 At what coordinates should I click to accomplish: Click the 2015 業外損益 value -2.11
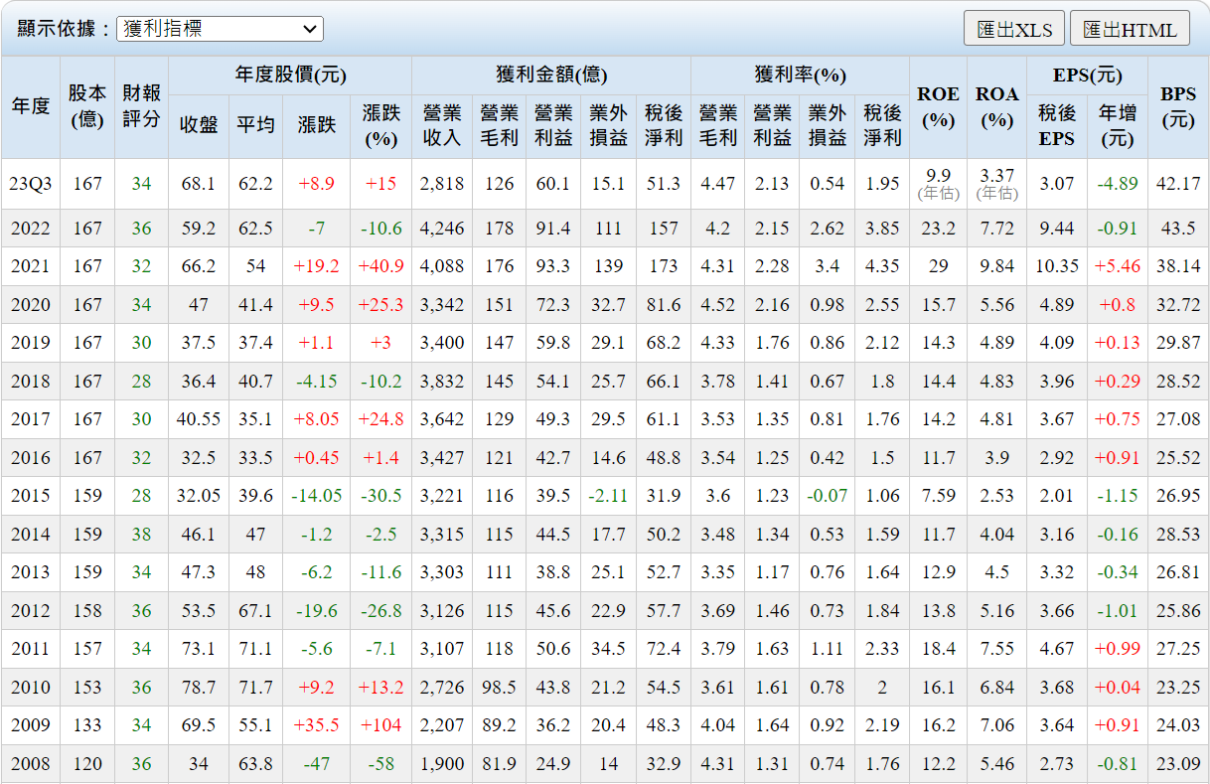coord(608,496)
